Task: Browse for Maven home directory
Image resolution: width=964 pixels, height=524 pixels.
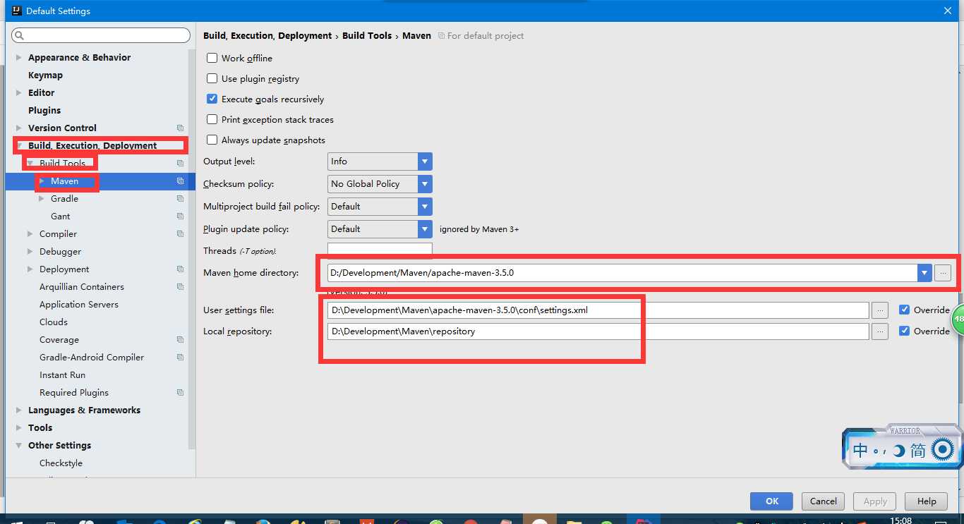Action: coord(942,273)
